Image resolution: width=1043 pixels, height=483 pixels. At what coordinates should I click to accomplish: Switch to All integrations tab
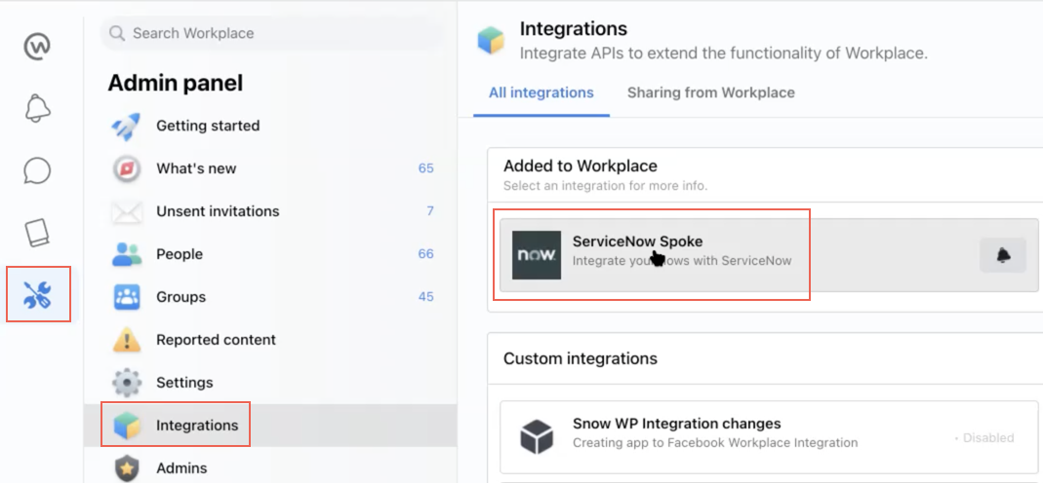pos(541,93)
